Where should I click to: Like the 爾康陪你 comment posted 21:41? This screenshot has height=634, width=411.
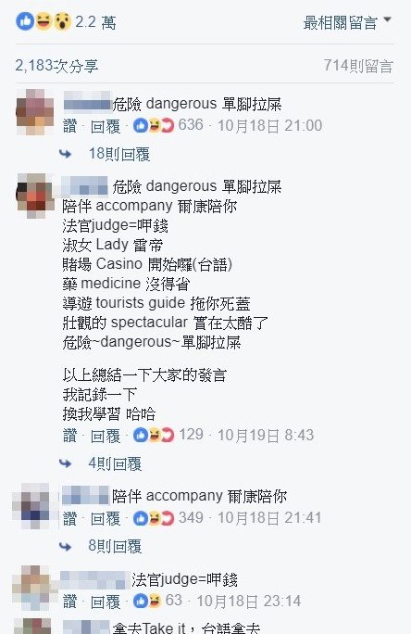click(x=69, y=519)
